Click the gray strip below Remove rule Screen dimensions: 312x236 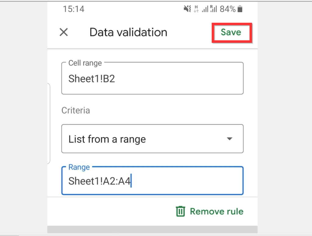pos(152,229)
